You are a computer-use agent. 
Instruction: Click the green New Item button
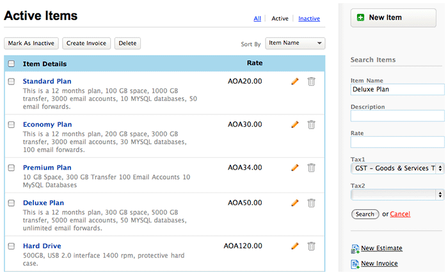[393, 18]
